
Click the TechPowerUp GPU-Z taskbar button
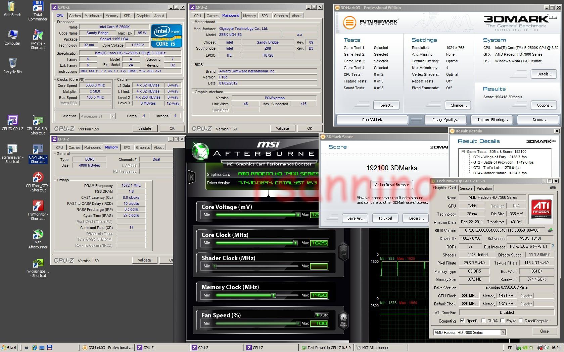coord(326,348)
